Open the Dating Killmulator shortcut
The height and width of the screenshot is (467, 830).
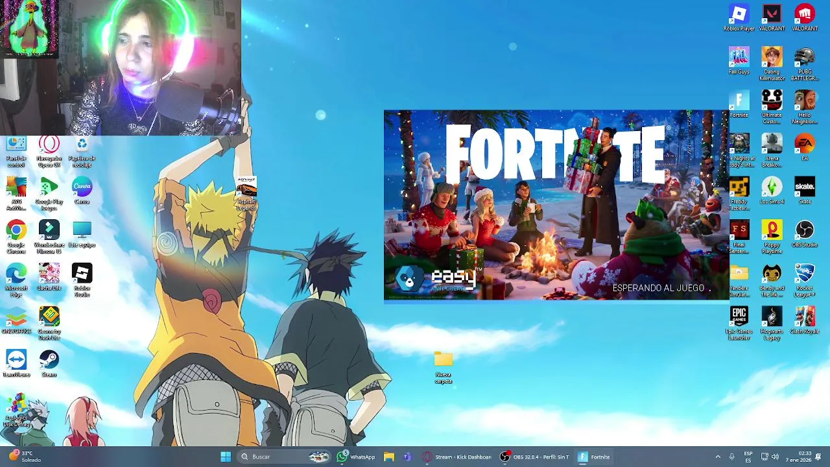(772, 64)
